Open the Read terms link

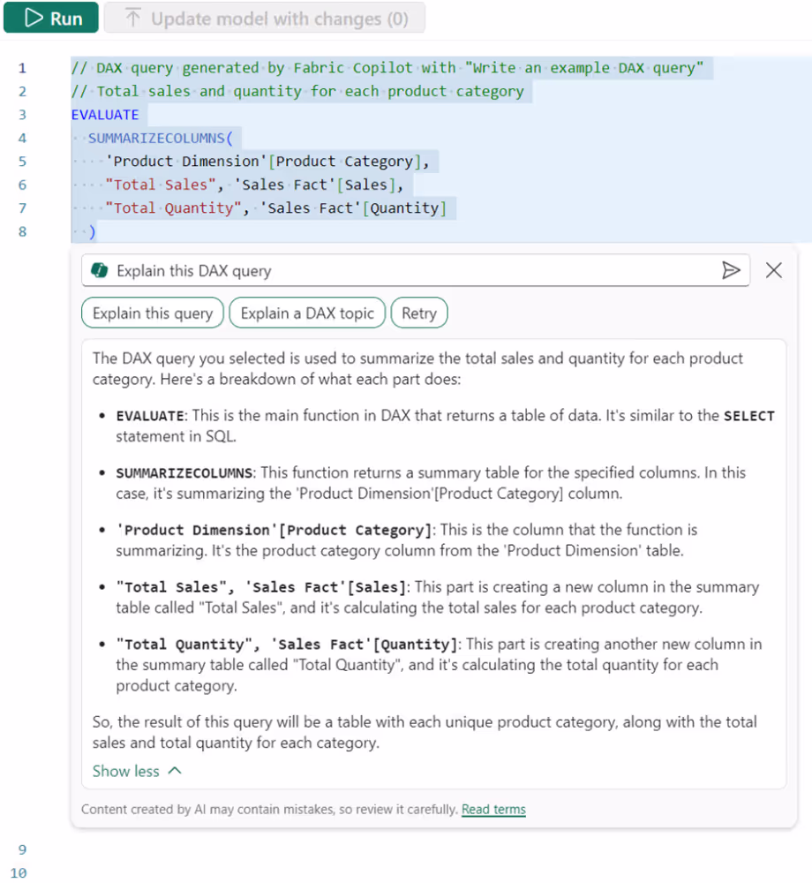click(x=493, y=809)
